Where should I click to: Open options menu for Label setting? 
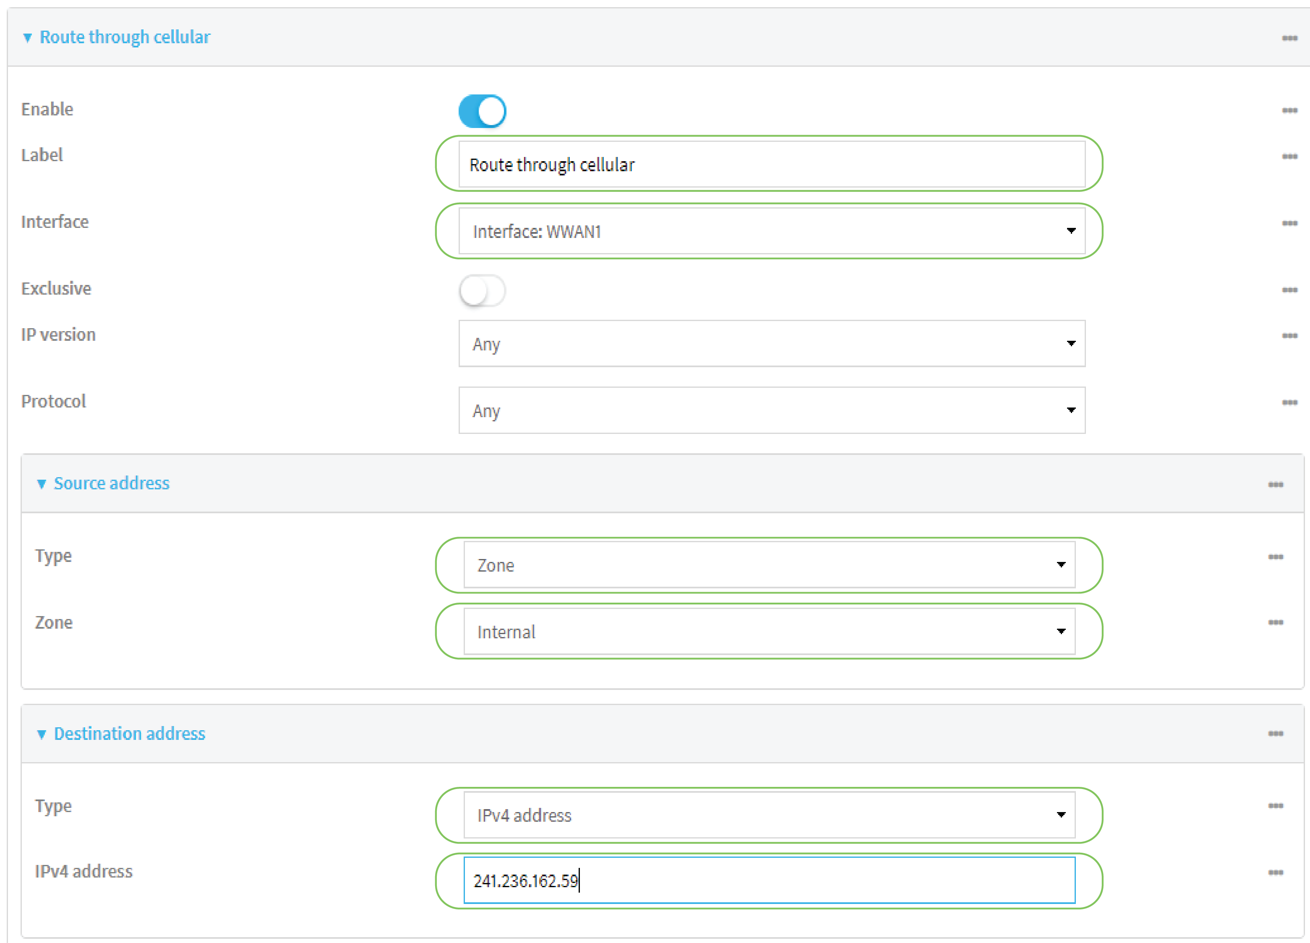[1290, 155]
